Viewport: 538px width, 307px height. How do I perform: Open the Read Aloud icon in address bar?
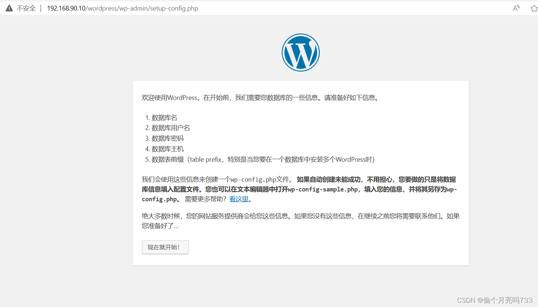[x=516, y=8]
